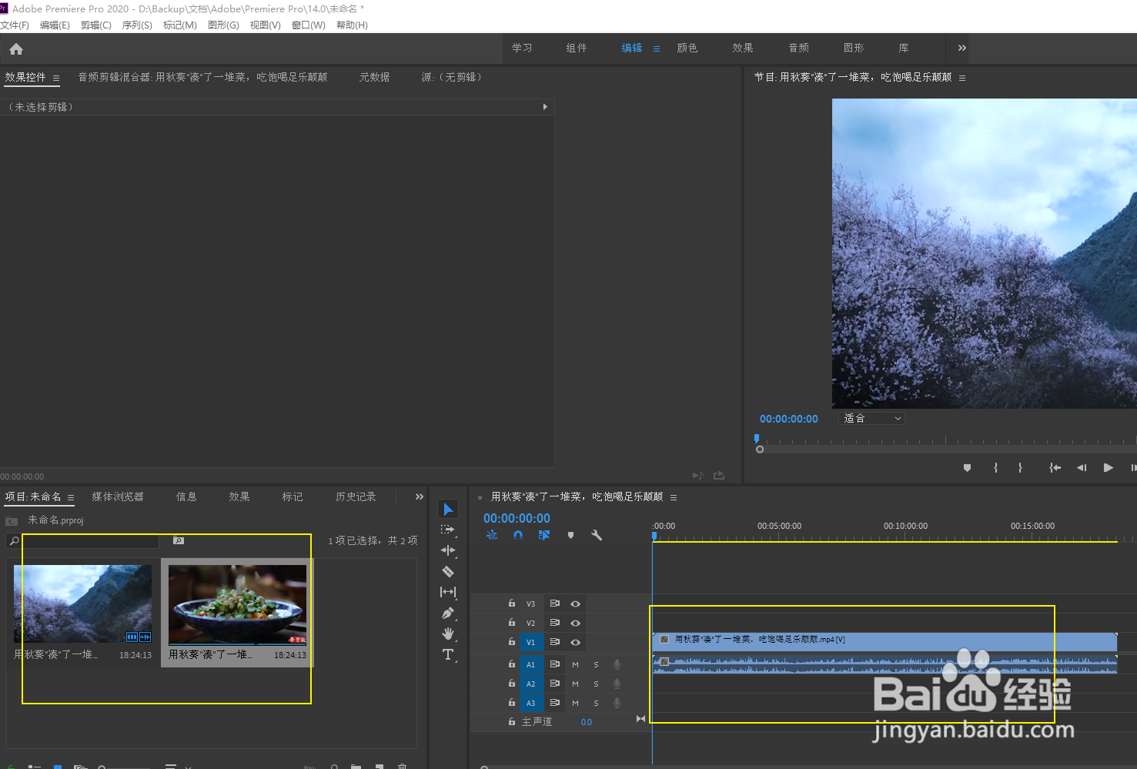The image size is (1137, 769).
Task: Select the Razor tool
Action: (448, 571)
